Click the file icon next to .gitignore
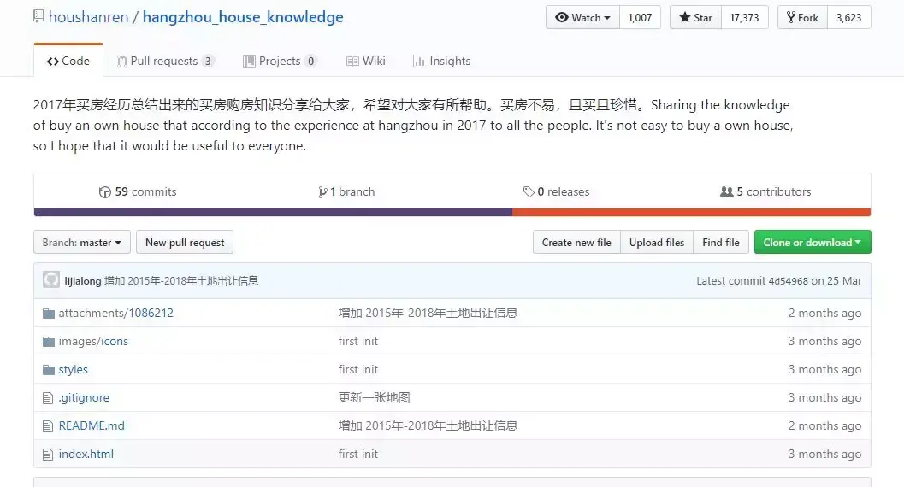904x487 pixels. [49, 397]
